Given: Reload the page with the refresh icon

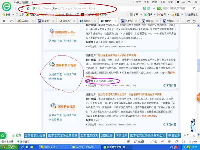Looking at the screenshot, I should (x=22, y=8).
